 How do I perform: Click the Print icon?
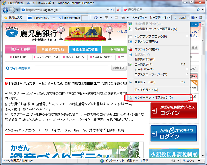coord(123,18)
